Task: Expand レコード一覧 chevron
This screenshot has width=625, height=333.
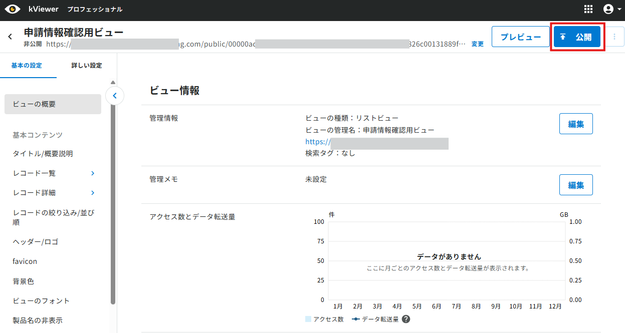Action: coord(93,173)
